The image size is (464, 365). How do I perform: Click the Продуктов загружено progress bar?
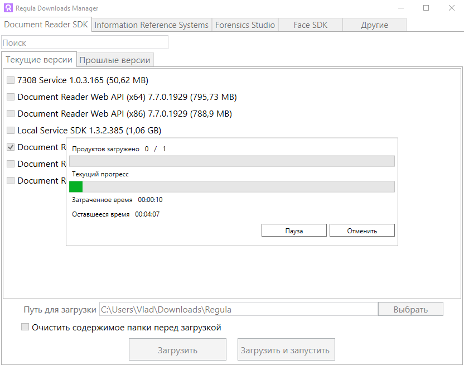pyautogui.click(x=232, y=161)
